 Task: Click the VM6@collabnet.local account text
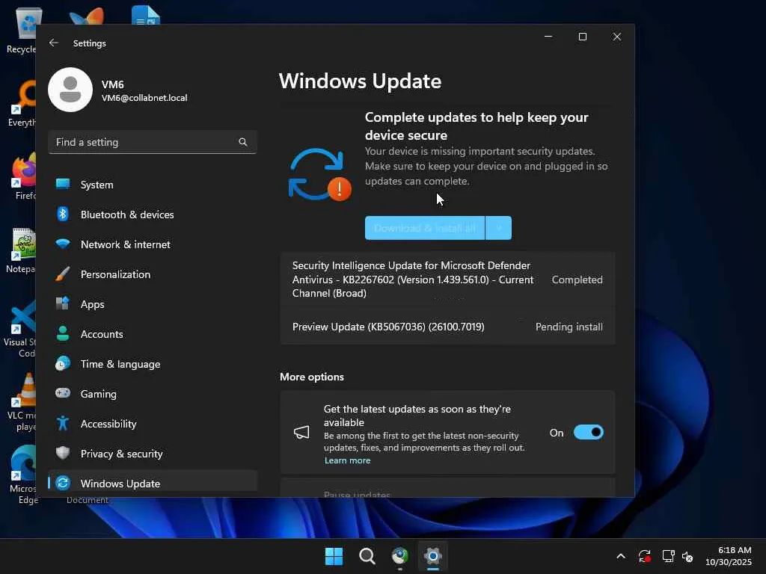click(x=144, y=98)
